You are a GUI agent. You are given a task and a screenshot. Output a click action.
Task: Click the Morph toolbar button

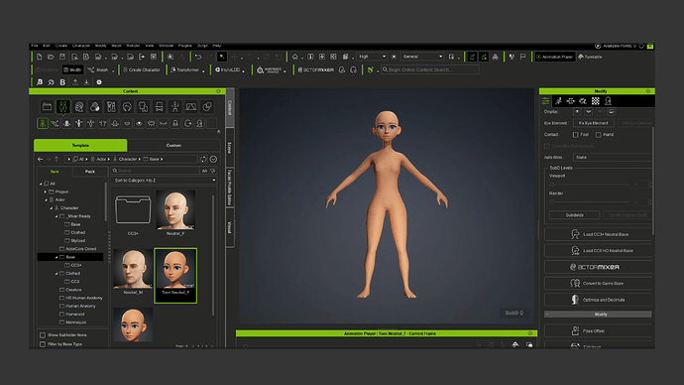click(98, 69)
